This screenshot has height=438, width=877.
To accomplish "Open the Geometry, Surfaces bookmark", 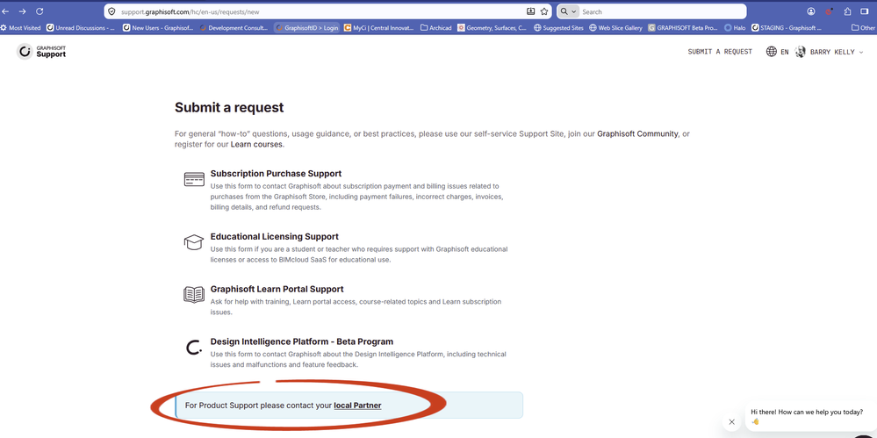I will (x=492, y=27).
